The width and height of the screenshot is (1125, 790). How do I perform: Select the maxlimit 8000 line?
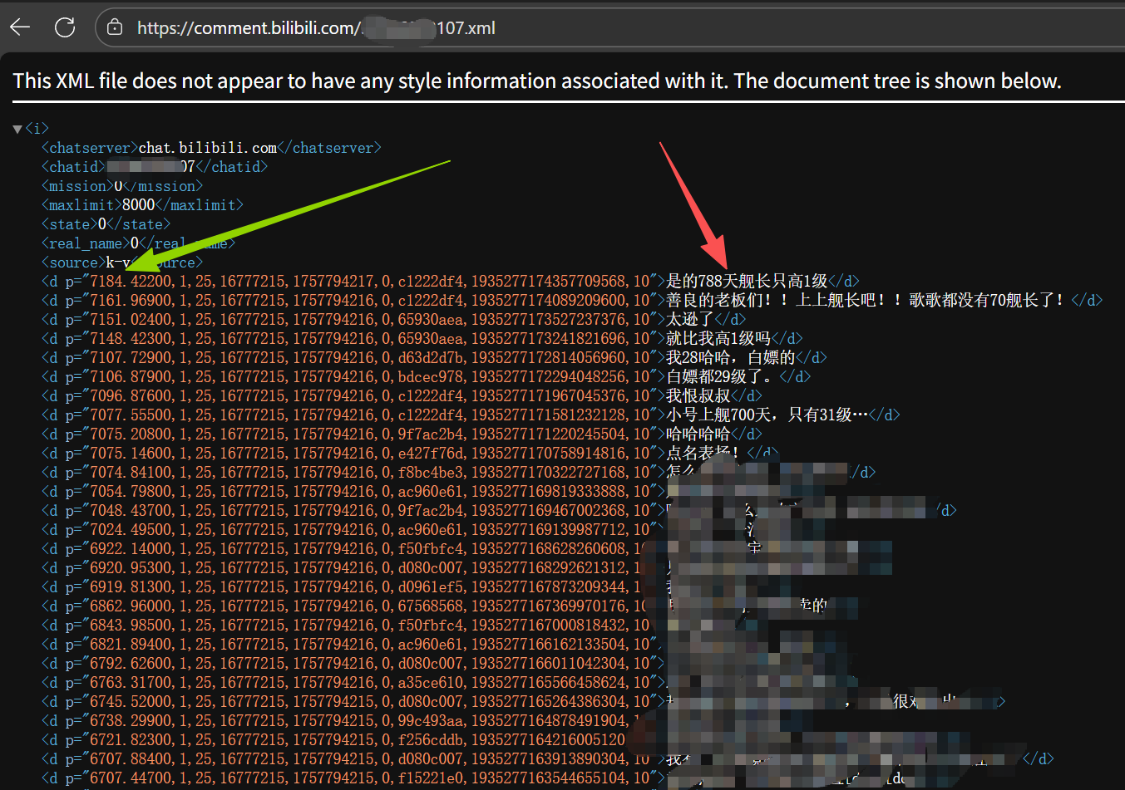142,205
